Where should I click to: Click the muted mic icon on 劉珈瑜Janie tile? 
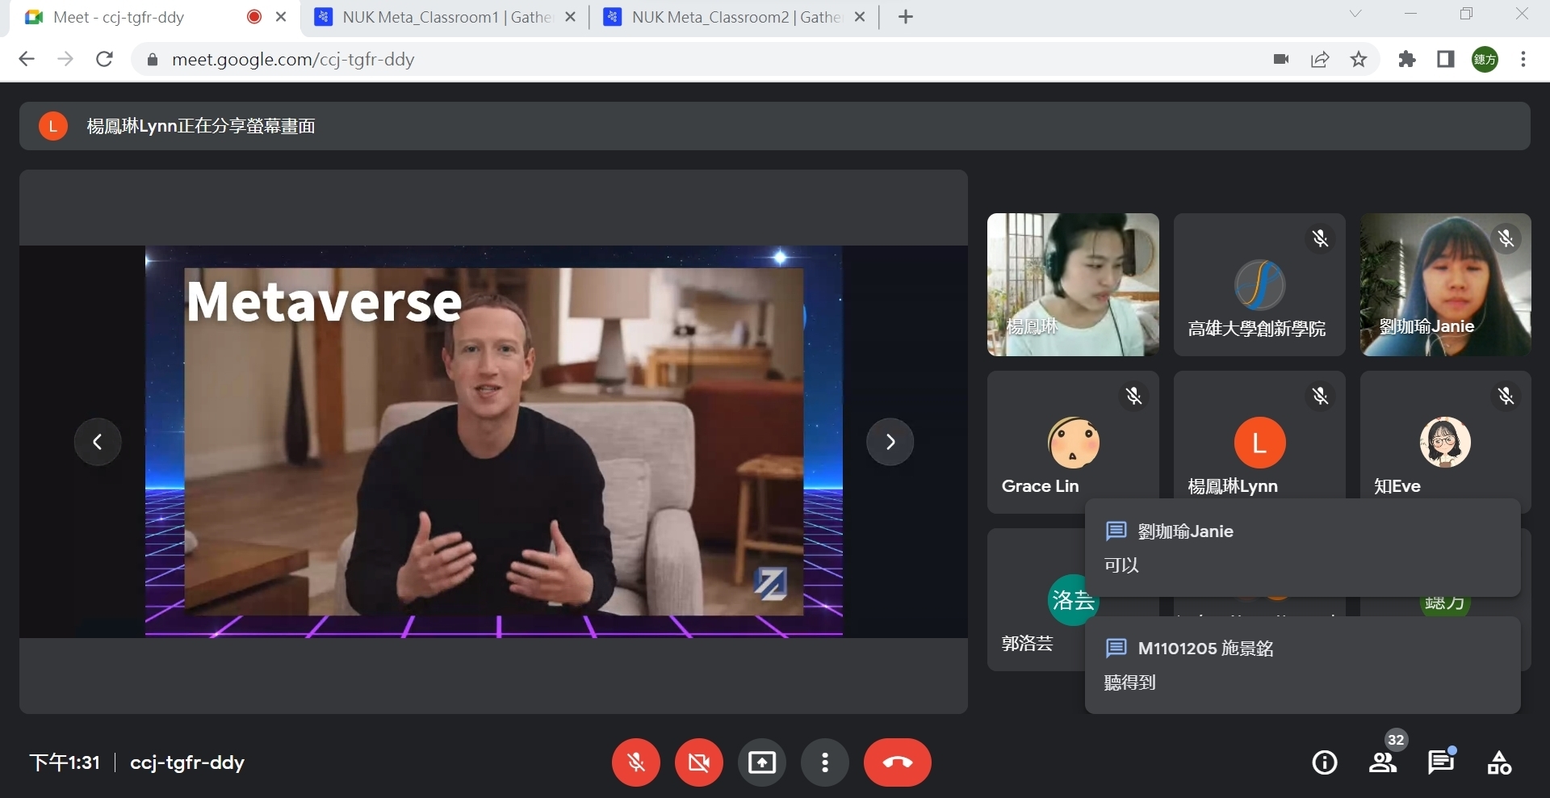pyautogui.click(x=1506, y=238)
